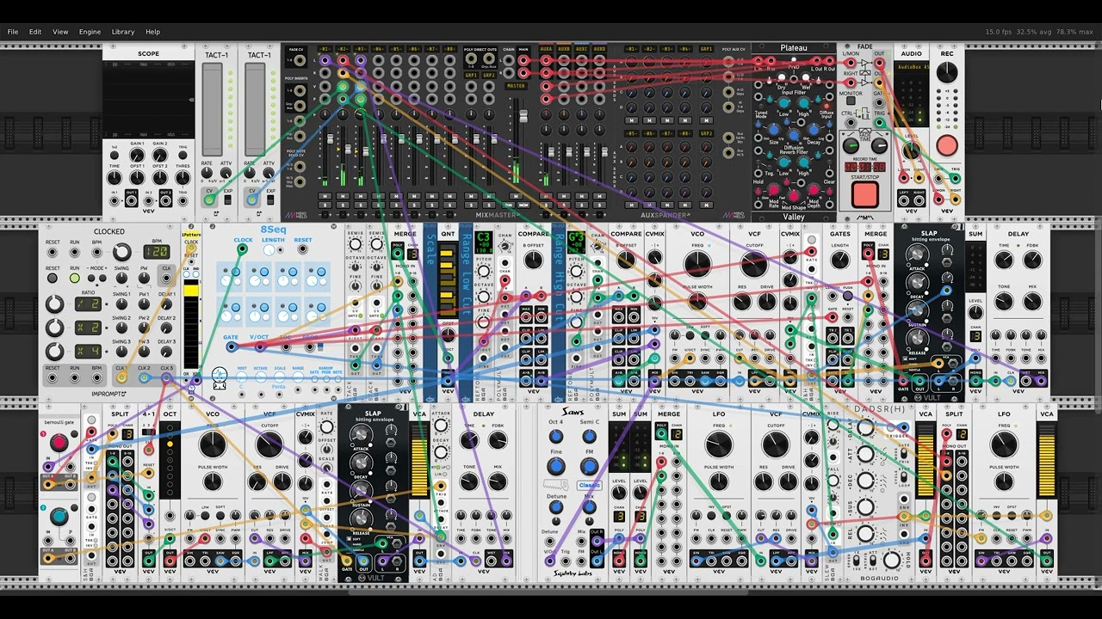Click the IN 1 port on Scope
Viewport: 1102px width, 619px height.
click(x=115, y=201)
